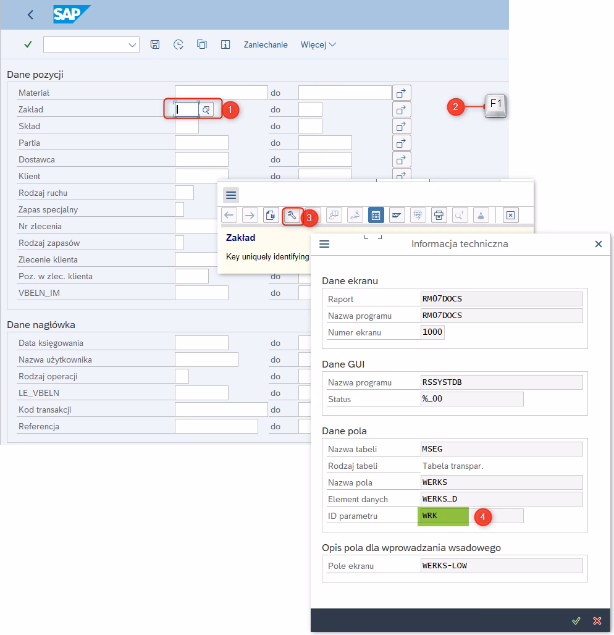Click the SAP back arrow

point(31,15)
